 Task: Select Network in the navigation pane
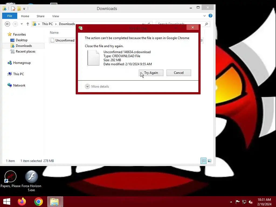pos(19,85)
